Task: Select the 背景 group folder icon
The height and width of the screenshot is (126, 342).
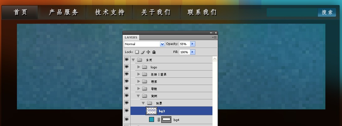Action: pyautogui.click(x=149, y=103)
